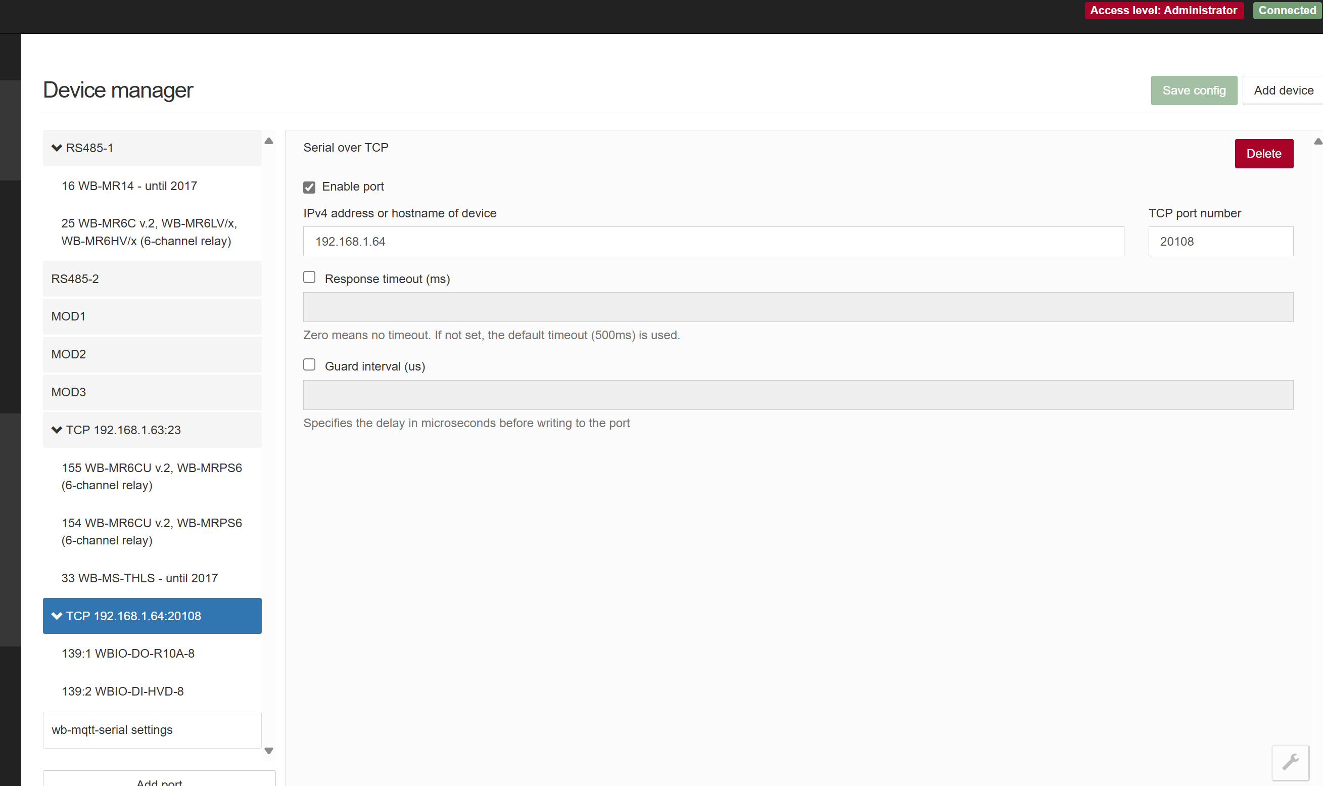
Task: Focus the TCP port number field
Action: pyautogui.click(x=1220, y=242)
